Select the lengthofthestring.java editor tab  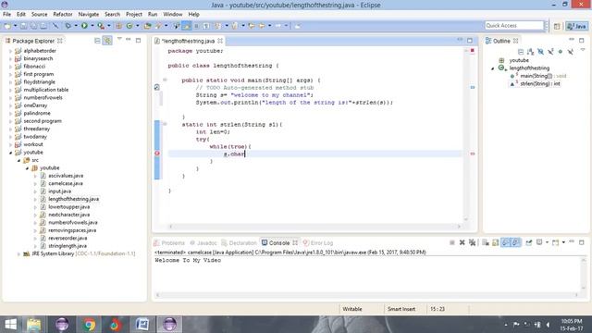tap(188, 41)
